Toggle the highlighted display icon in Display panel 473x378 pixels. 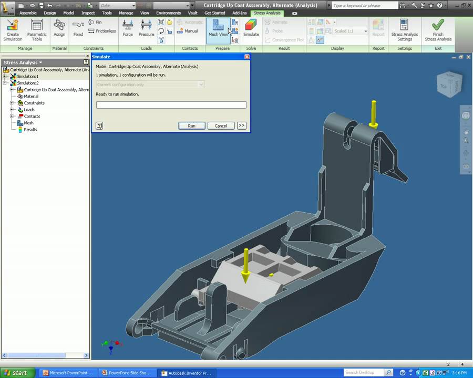click(320, 40)
